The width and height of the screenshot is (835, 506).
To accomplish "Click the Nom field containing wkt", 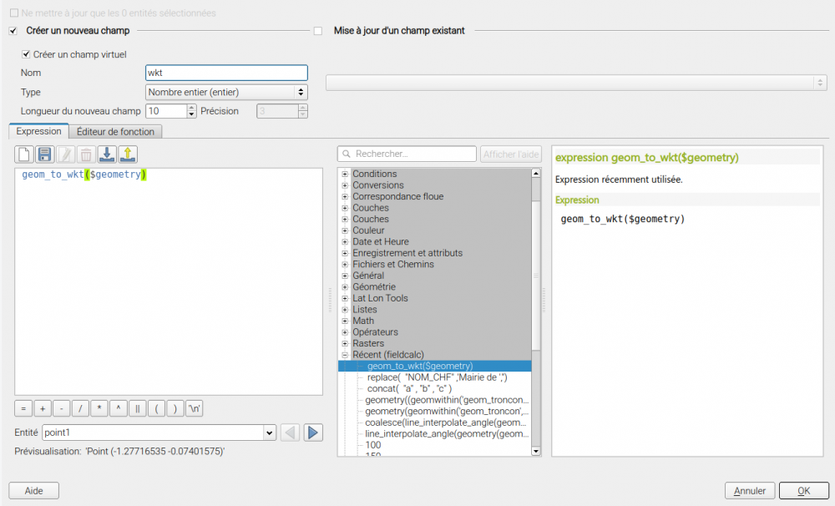I will (226, 73).
